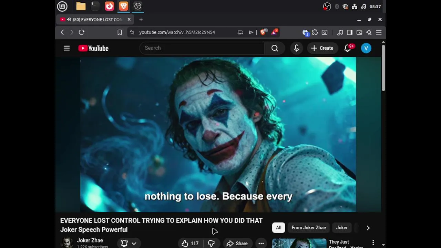
Task: Open the Linux Mint start menu
Action: coord(62,6)
